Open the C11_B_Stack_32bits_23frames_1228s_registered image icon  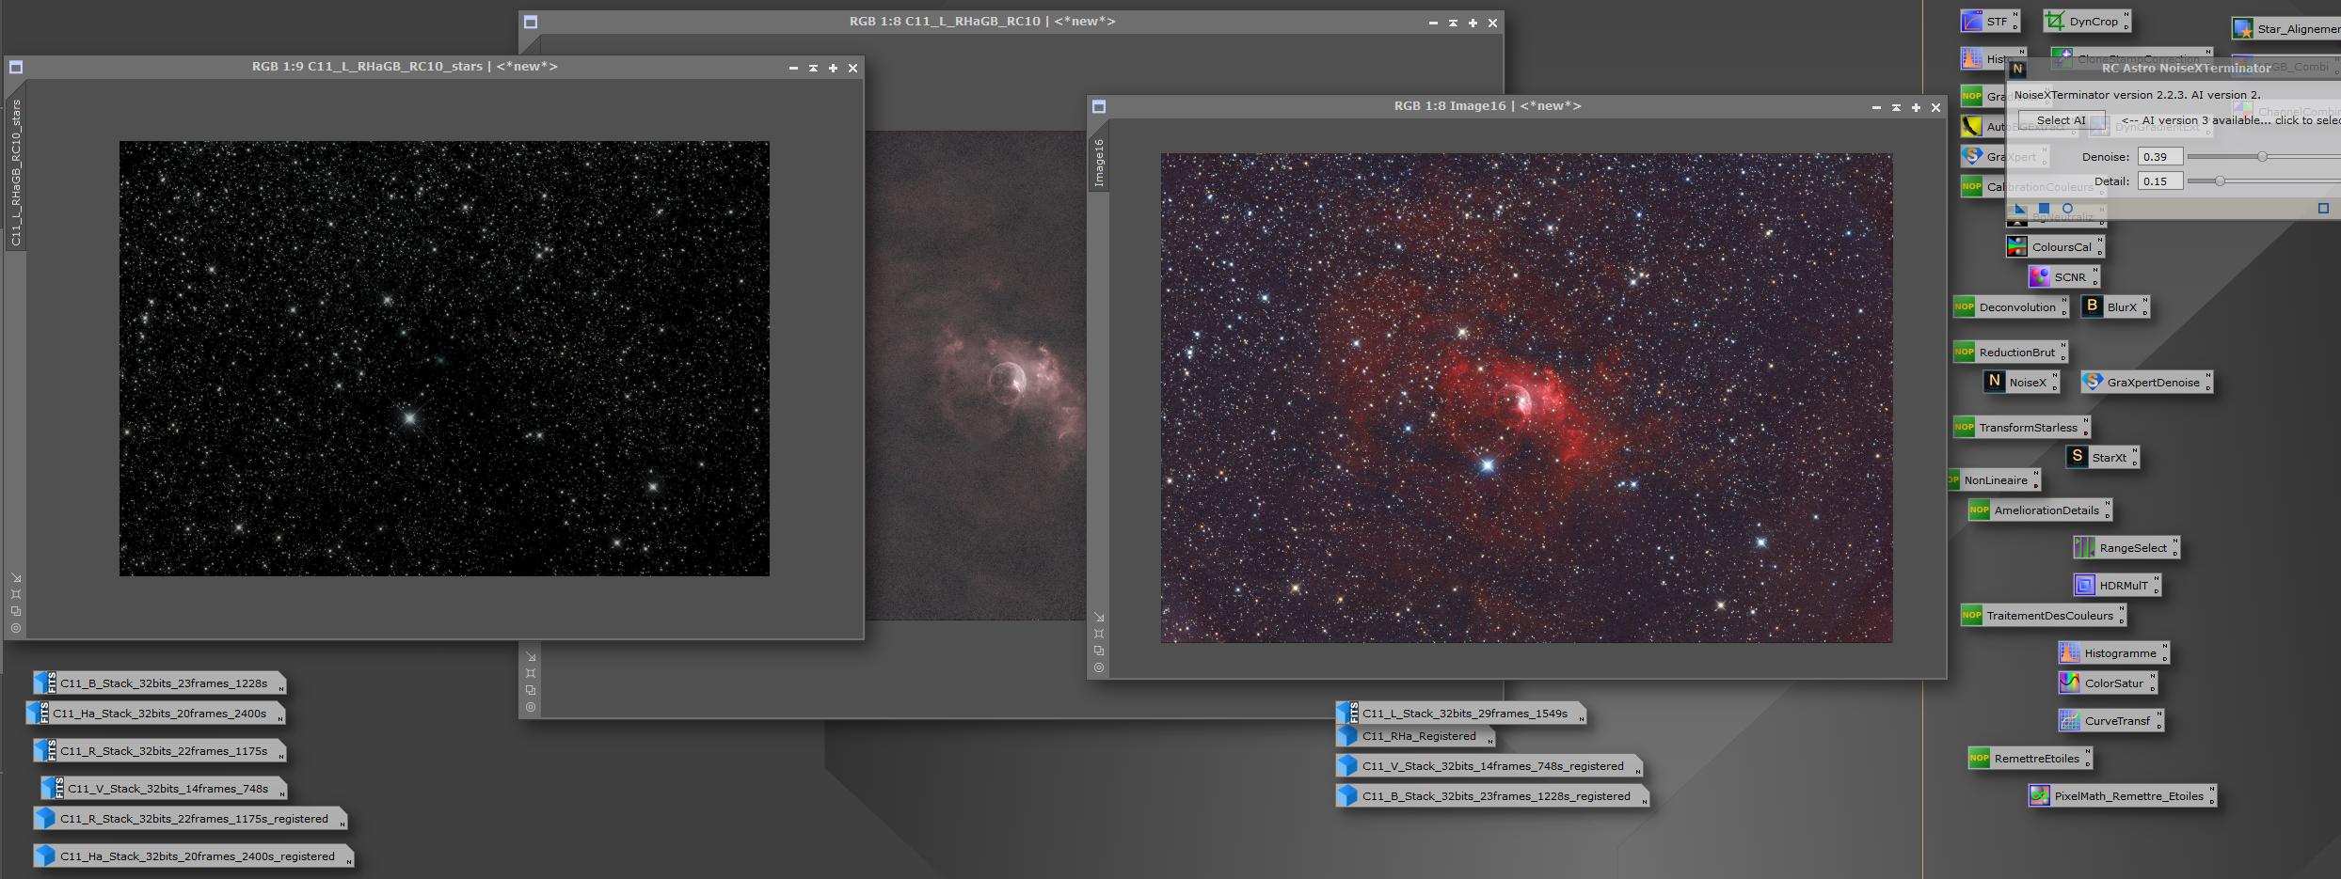pyautogui.click(x=1490, y=796)
